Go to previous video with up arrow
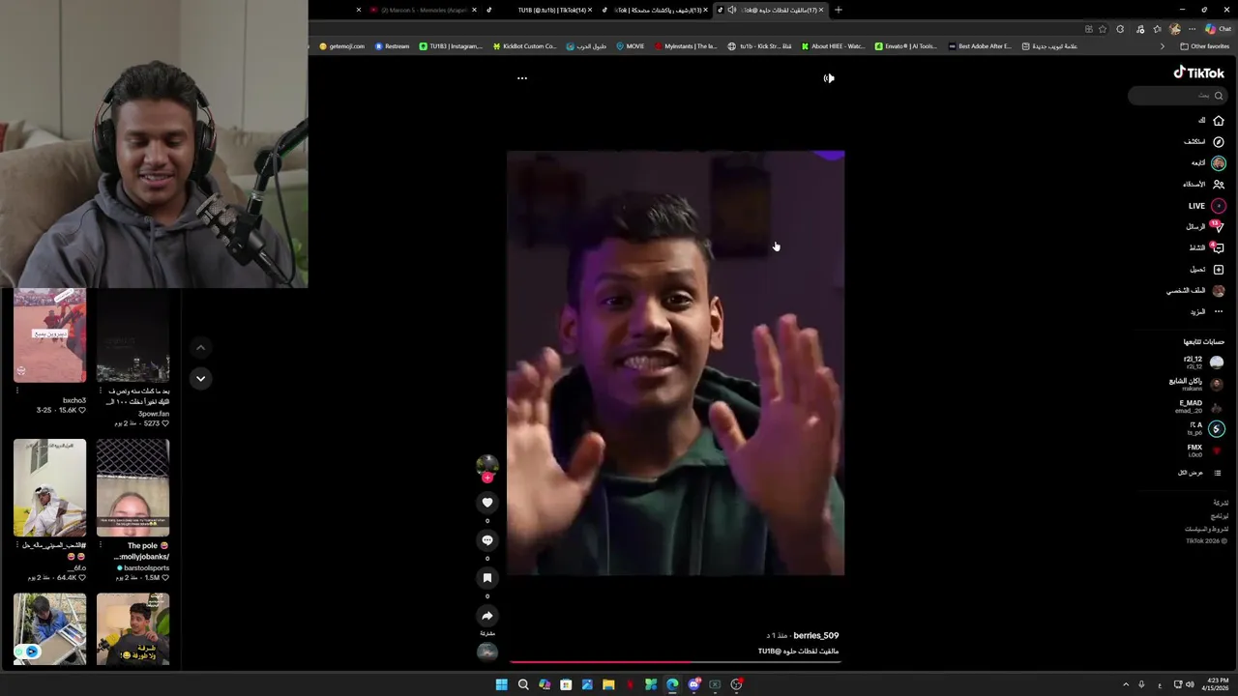 point(200,347)
